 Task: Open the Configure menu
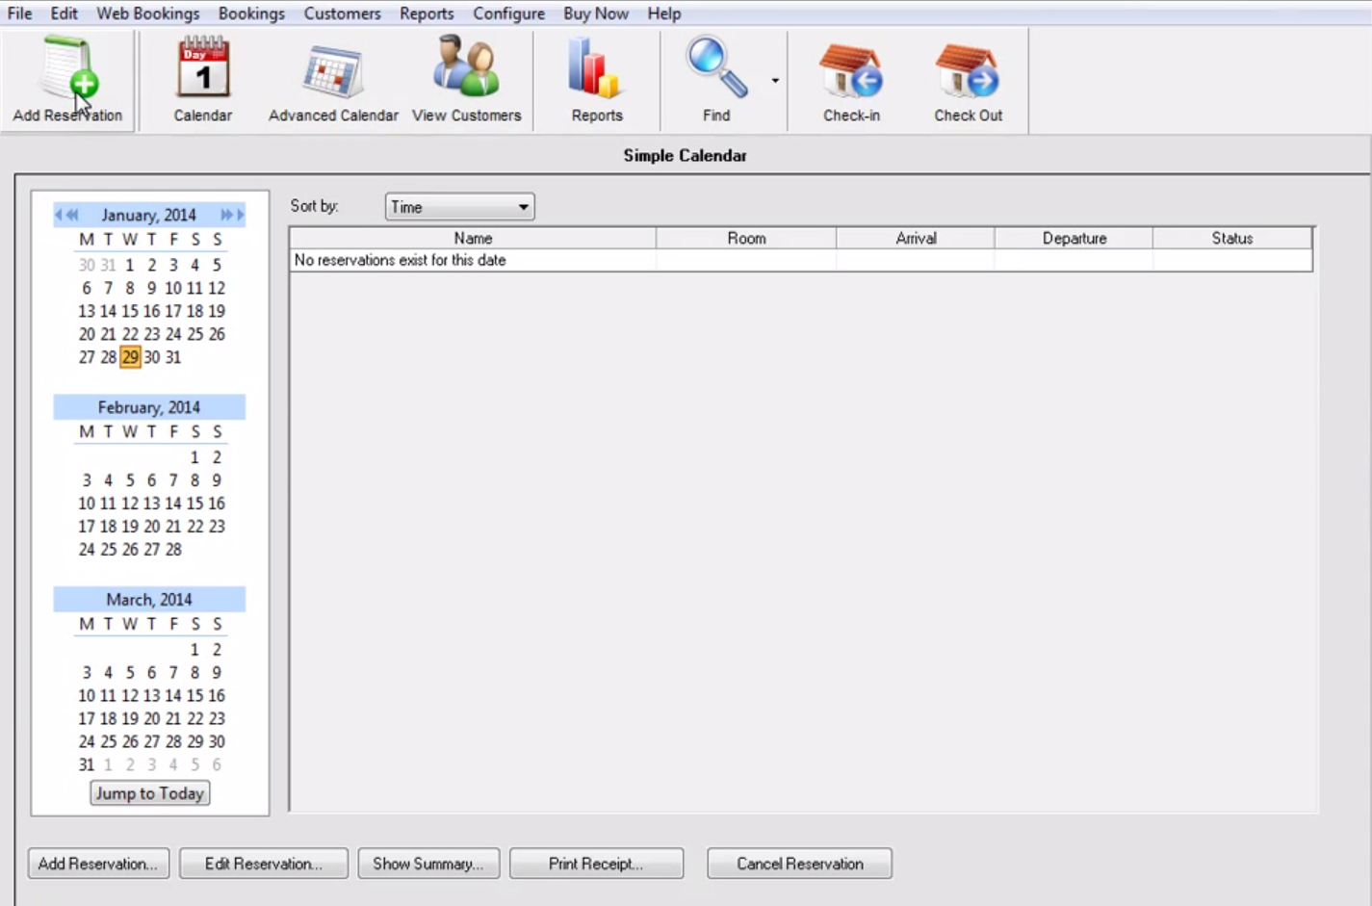coord(508,13)
